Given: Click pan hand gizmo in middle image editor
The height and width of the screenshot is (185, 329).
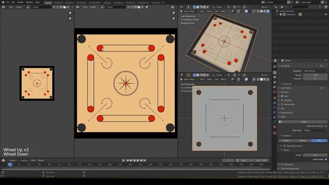Looking at the screenshot, I should coord(173,18).
